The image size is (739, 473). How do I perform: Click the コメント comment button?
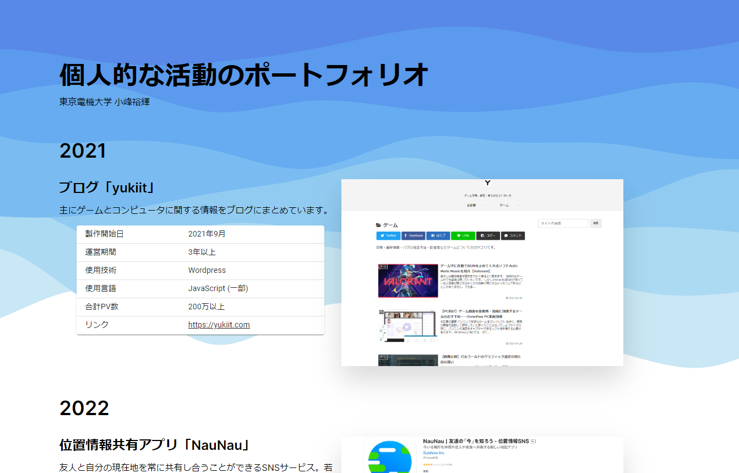point(513,235)
